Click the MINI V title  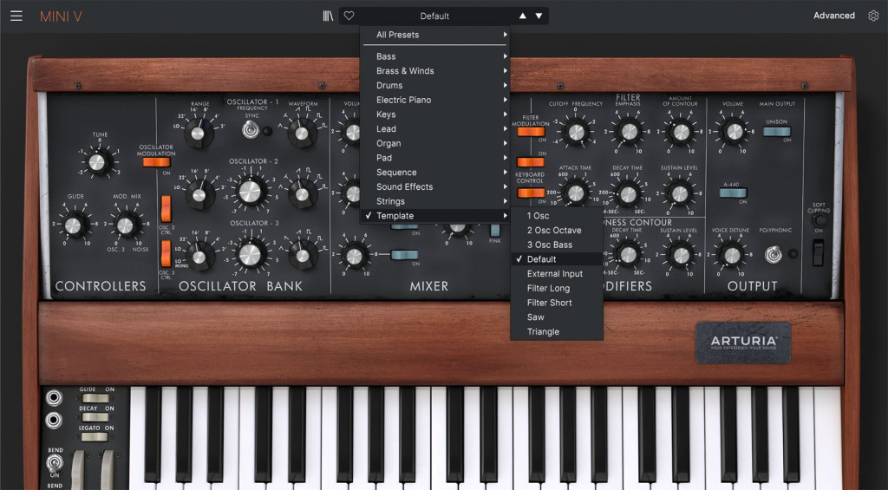(x=61, y=16)
